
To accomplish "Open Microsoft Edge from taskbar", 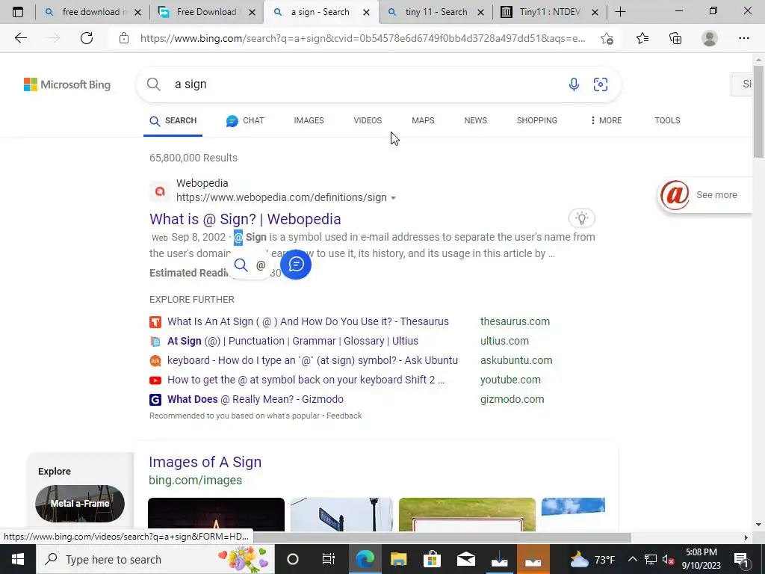I will 365,559.
